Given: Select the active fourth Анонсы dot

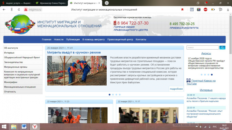Looking at the screenshot, I should click(212, 75).
